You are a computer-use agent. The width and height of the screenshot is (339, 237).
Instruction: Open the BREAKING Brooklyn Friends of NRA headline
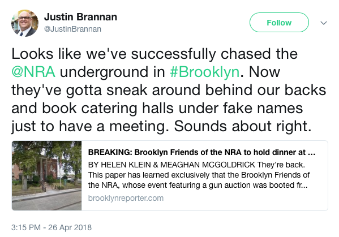[201, 152]
